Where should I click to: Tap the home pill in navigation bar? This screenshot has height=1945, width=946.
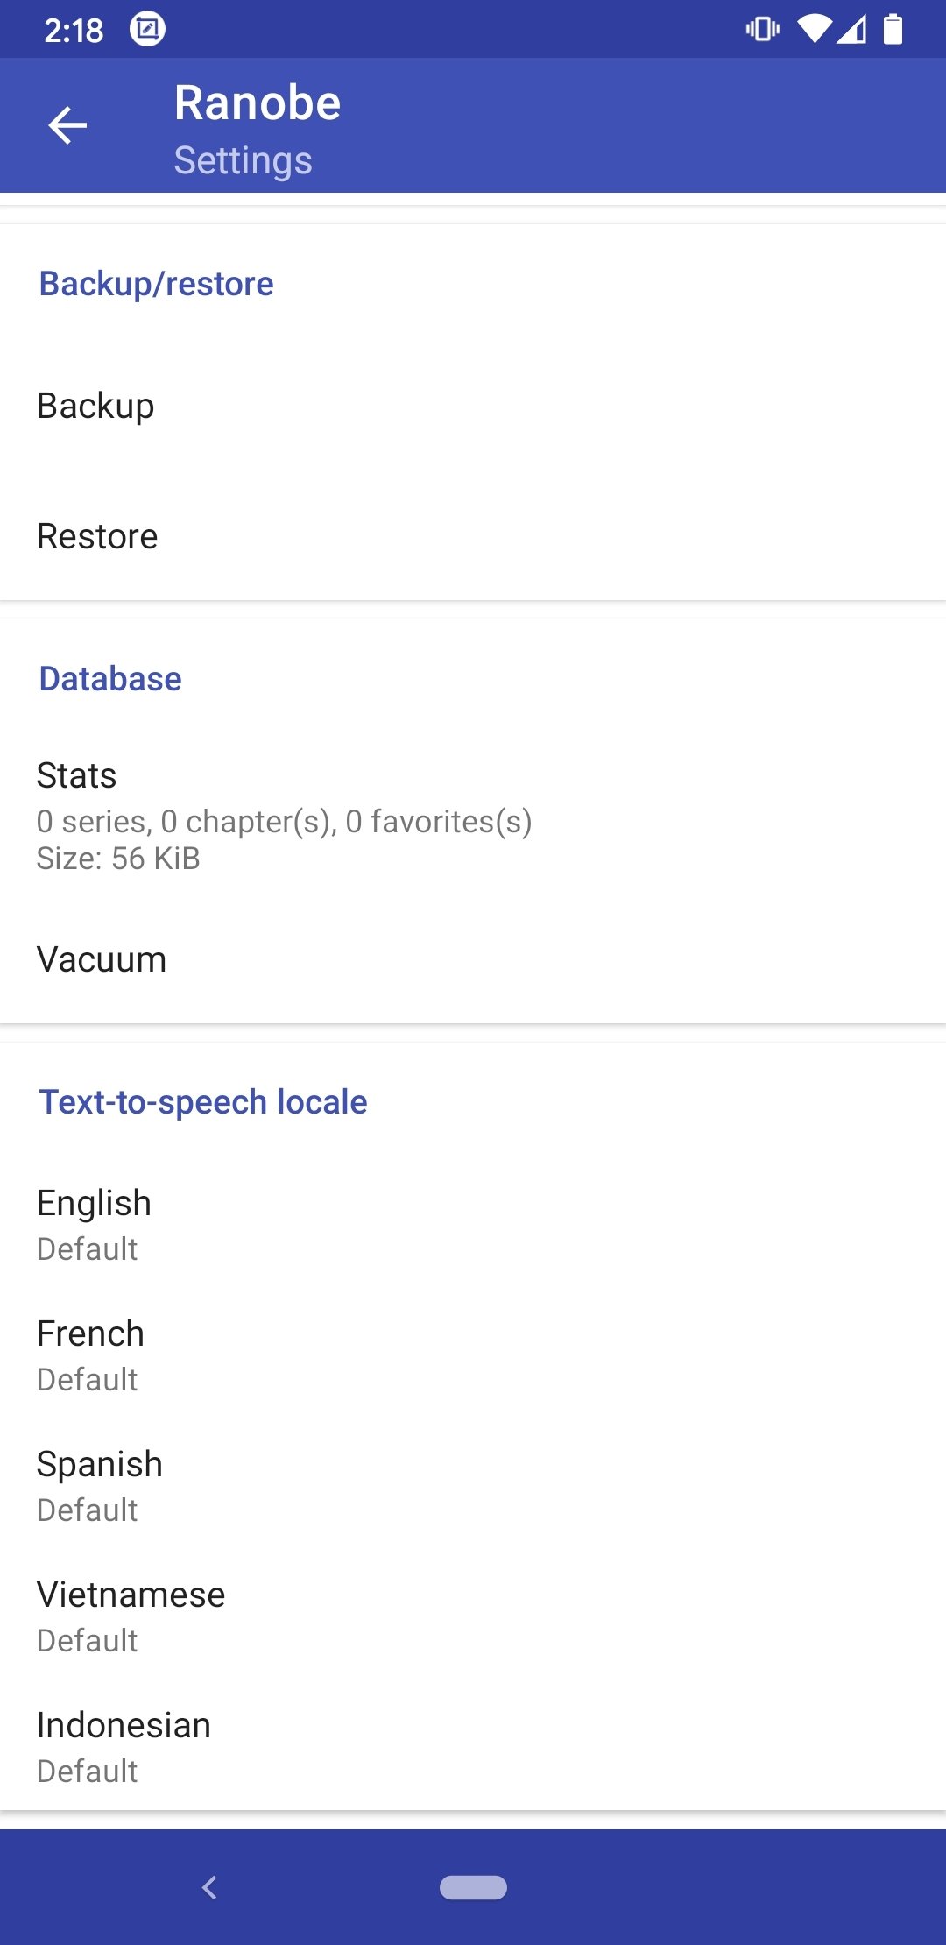coord(473,1887)
